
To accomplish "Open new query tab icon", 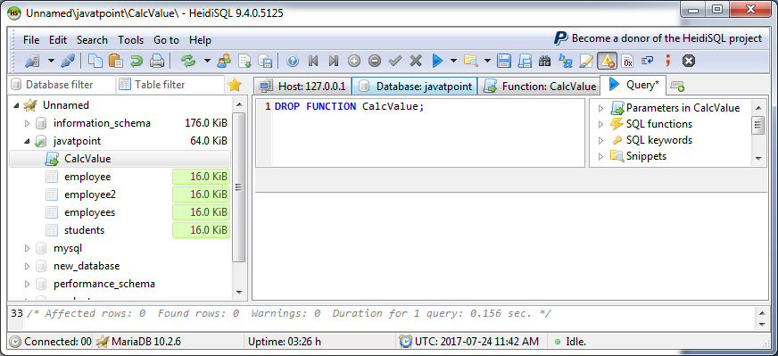I will (x=677, y=87).
